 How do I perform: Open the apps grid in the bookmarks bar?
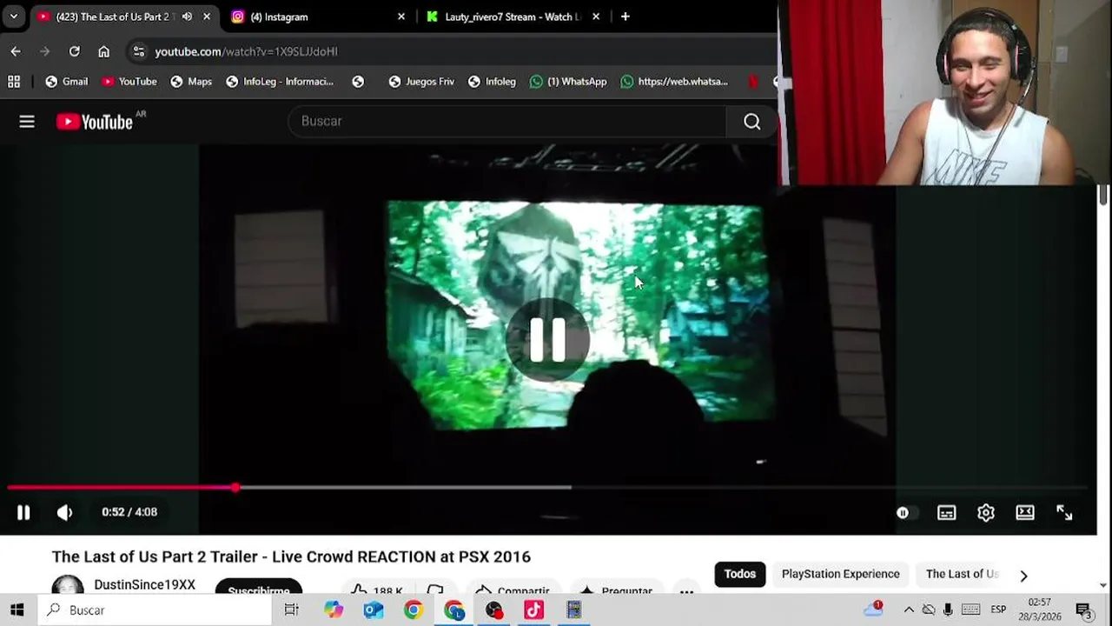14,82
